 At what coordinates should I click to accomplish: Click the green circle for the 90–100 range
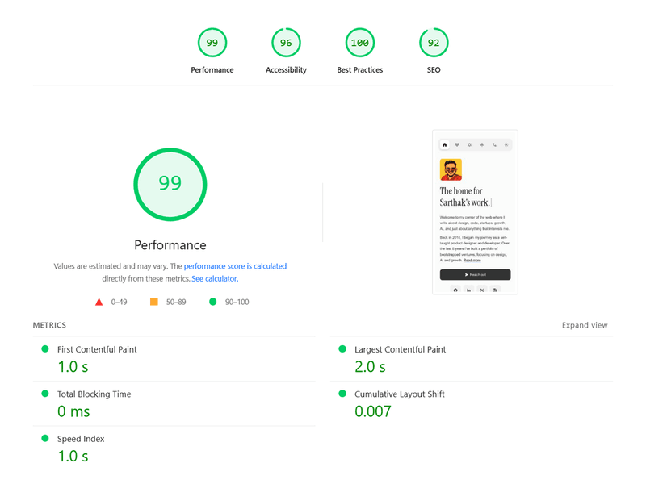coord(212,301)
